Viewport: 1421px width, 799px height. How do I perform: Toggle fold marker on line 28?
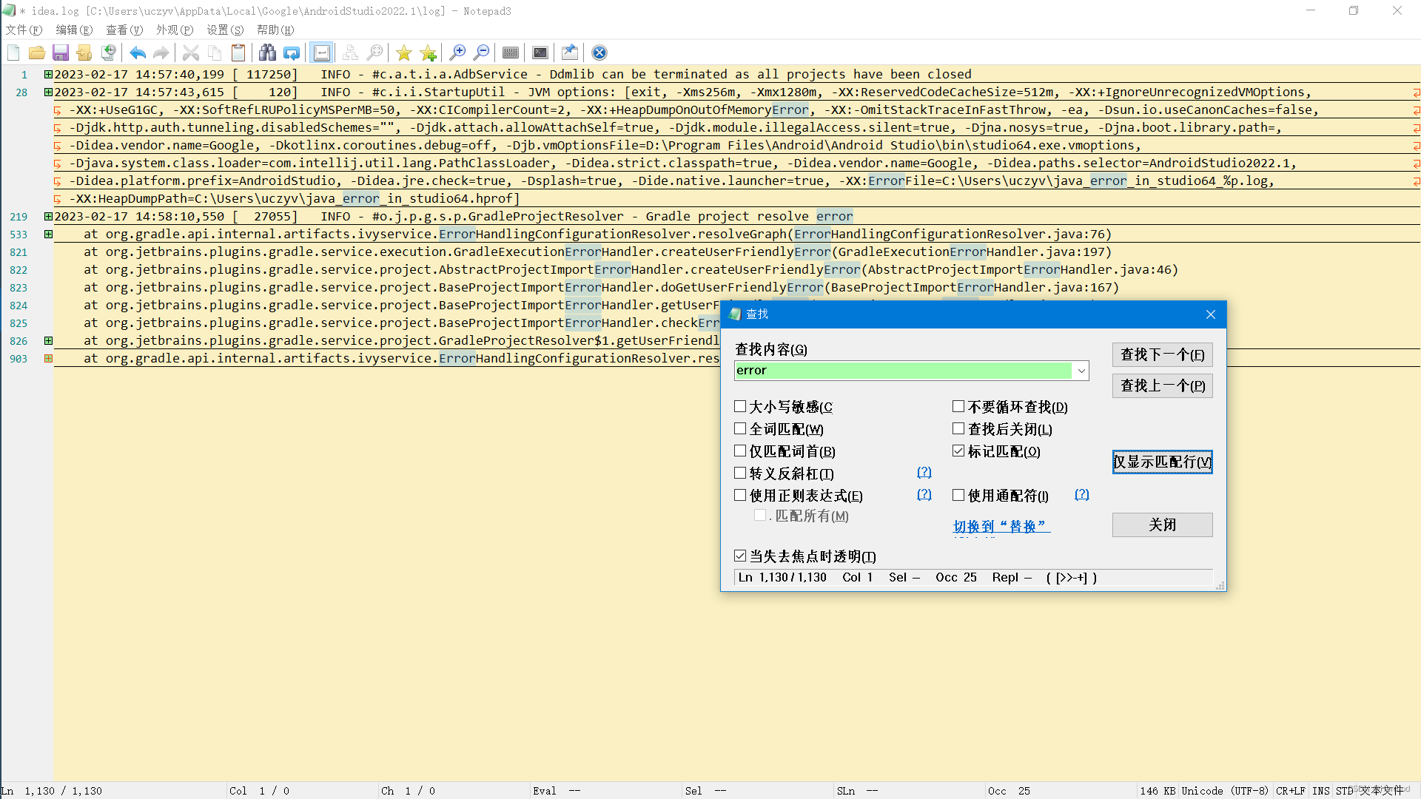tap(48, 92)
